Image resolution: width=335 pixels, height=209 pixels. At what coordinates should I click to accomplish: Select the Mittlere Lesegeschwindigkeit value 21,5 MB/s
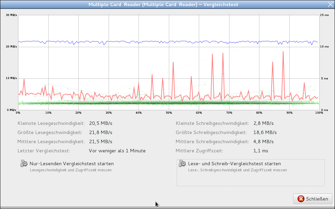[x=100, y=141]
